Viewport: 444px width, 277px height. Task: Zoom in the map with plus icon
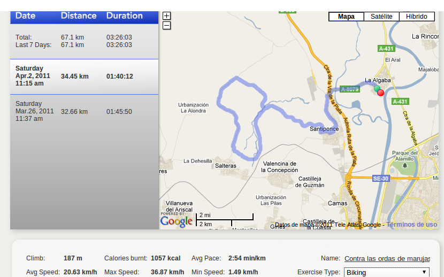(166, 16)
